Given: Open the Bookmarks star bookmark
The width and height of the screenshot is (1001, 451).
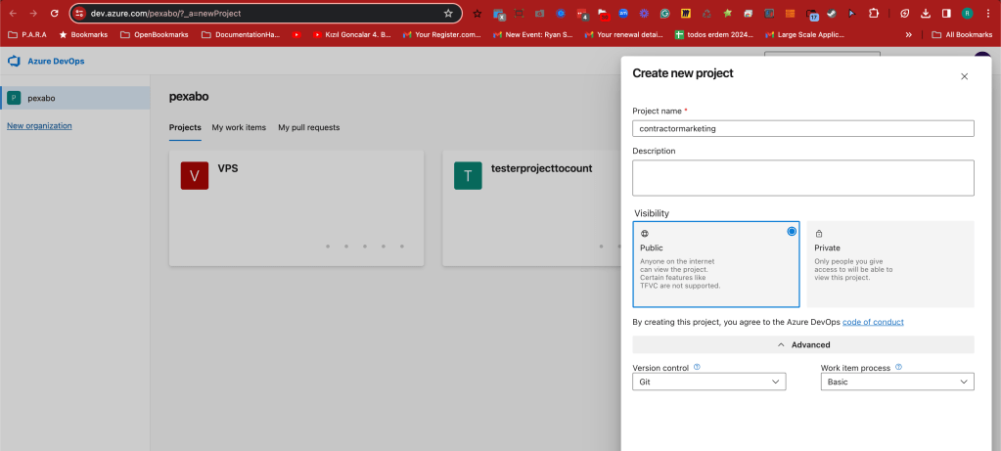Looking at the screenshot, I should pyautogui.click(x=83, y=34).
